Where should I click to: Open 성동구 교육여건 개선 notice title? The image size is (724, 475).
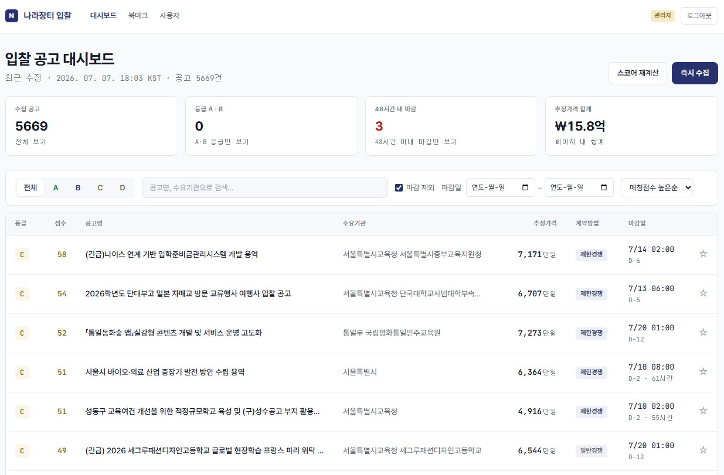pyautogui.click(x=202, y=411)
